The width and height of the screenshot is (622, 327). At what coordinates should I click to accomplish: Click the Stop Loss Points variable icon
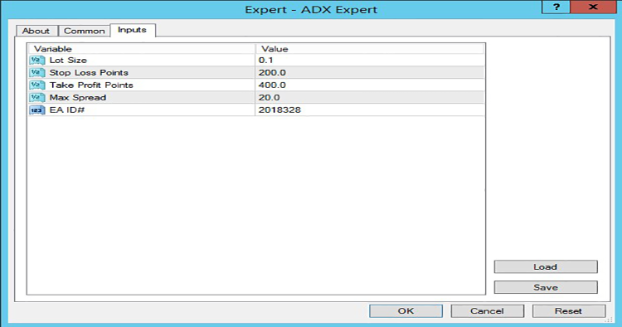point(36,73)
